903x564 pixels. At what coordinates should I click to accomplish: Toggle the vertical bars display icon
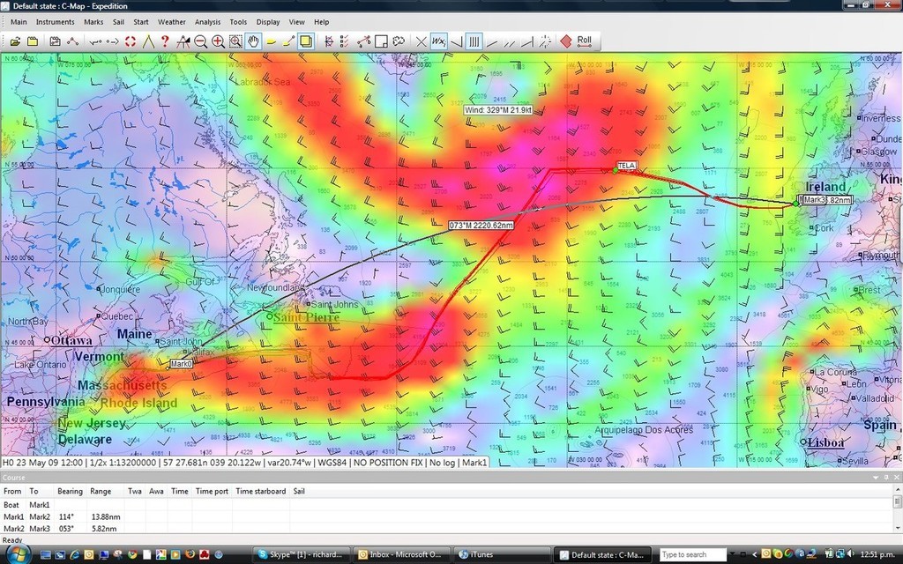point(474,41)
